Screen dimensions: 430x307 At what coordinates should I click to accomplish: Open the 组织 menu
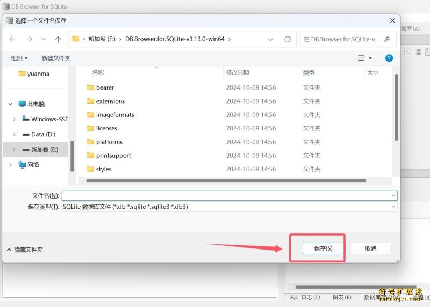[x=19, y=58]
